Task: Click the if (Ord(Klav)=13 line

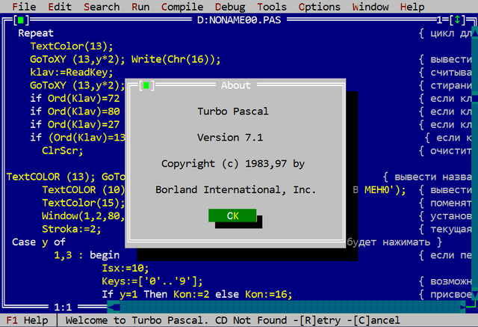Action: pos(78,138)
